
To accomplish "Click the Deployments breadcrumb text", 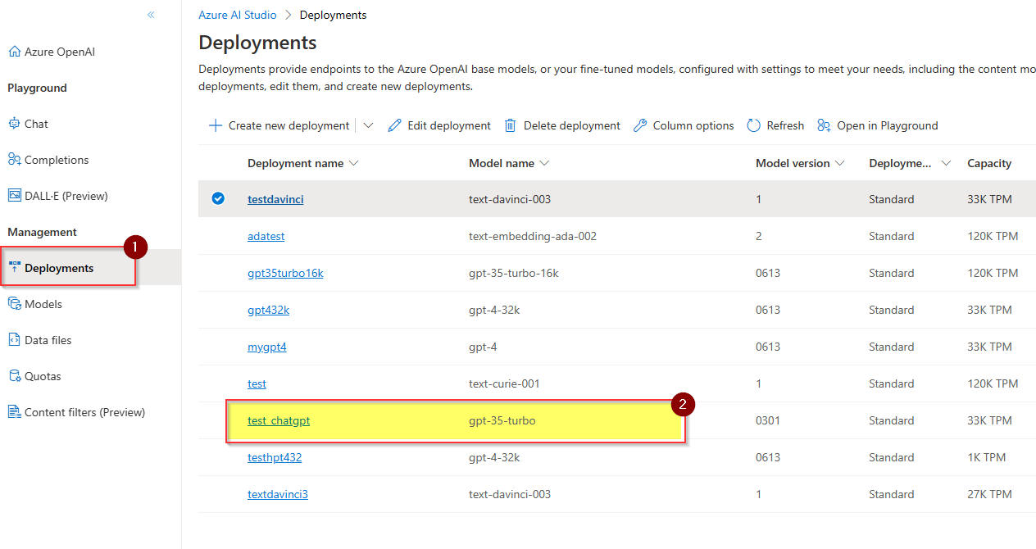I will (x=333, y=15).
